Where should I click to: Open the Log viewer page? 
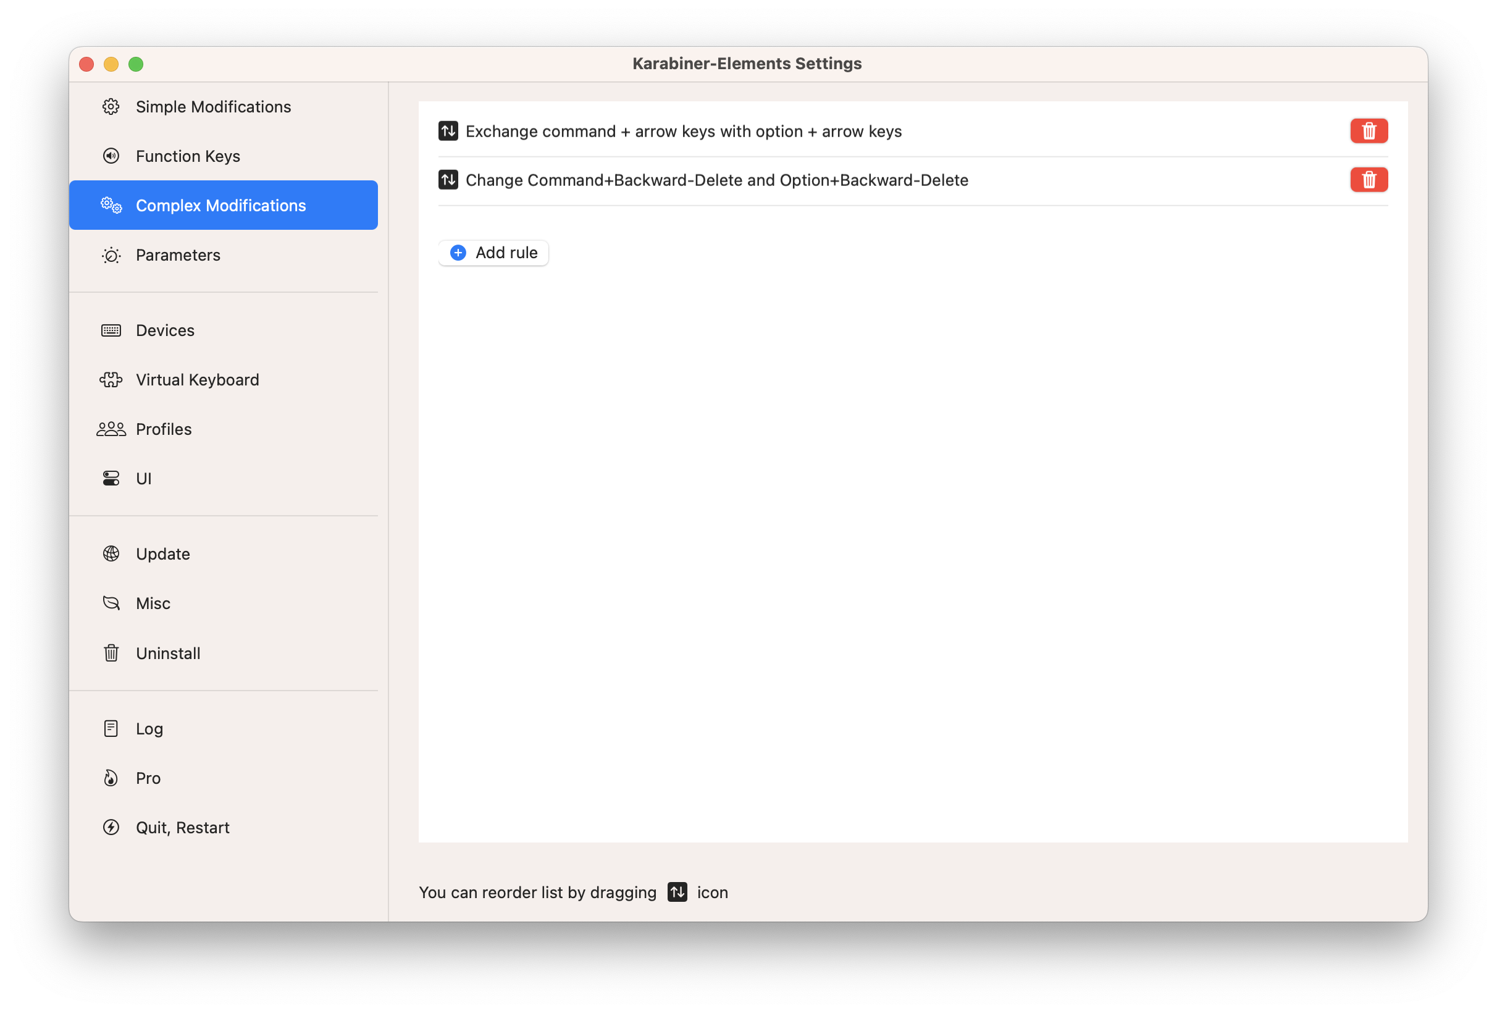149,729
